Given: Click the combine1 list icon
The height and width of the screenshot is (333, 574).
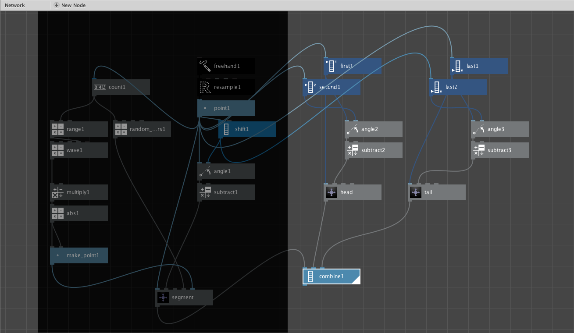Looking at the screenshot, I should tap(310, 276).
